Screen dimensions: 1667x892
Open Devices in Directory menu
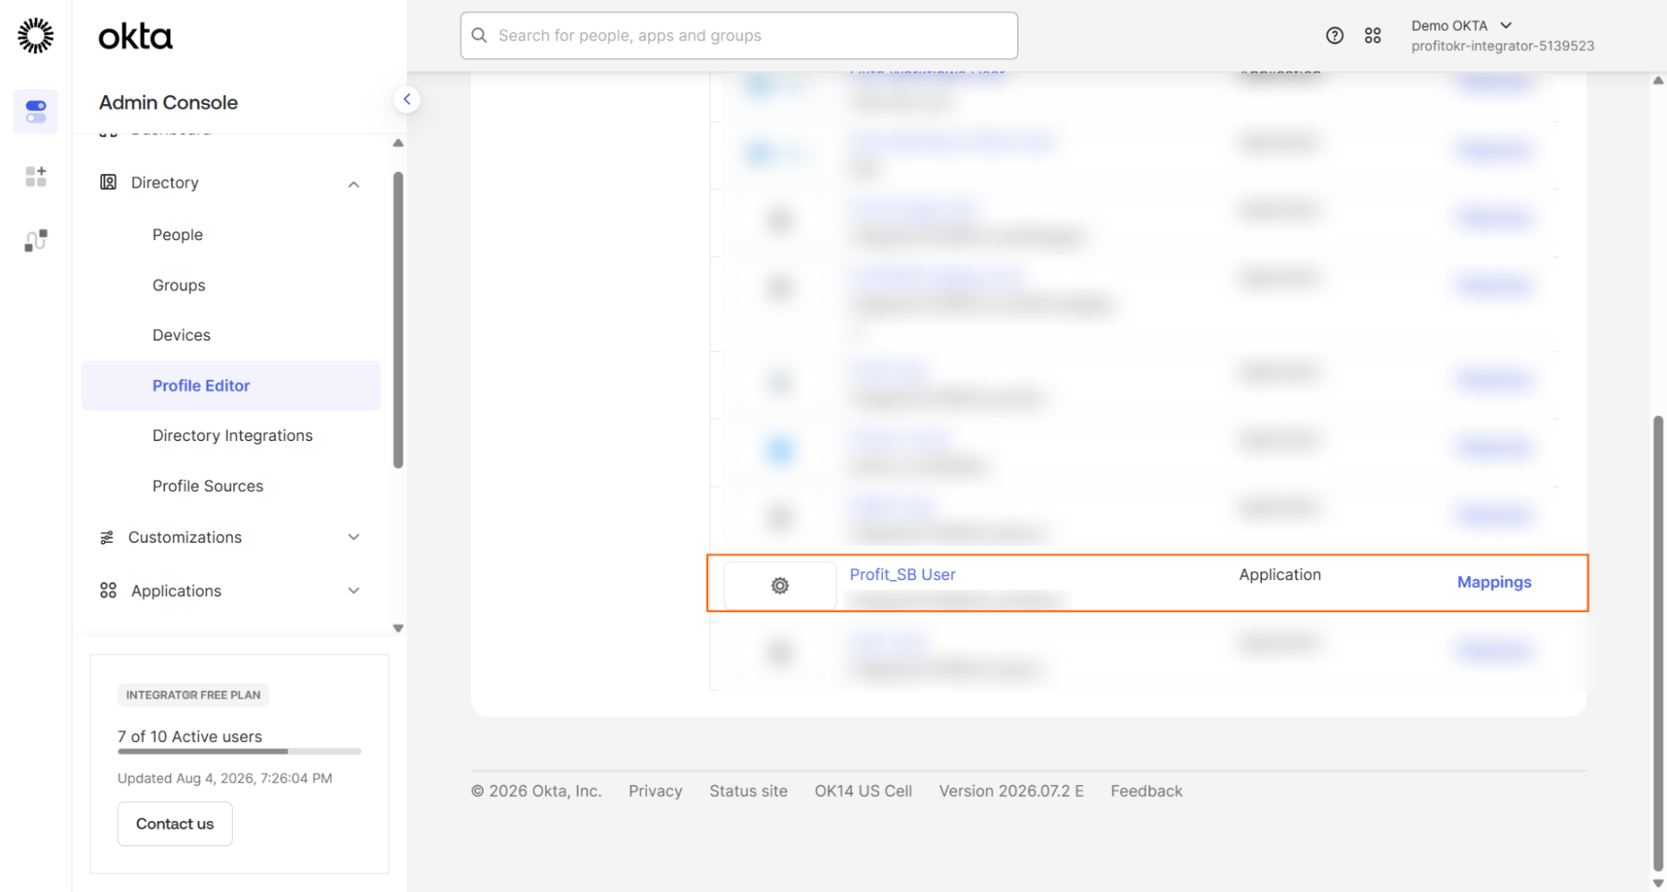[181, 335]
